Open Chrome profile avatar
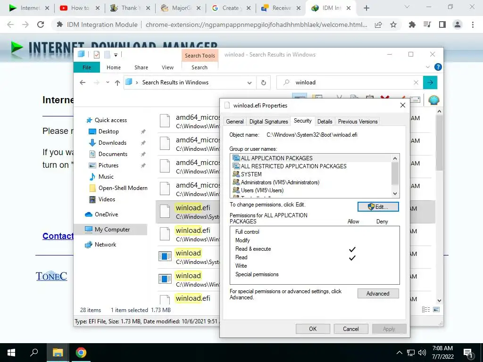Viewport: 483px width, 362px height. click(x=458, y=25)
